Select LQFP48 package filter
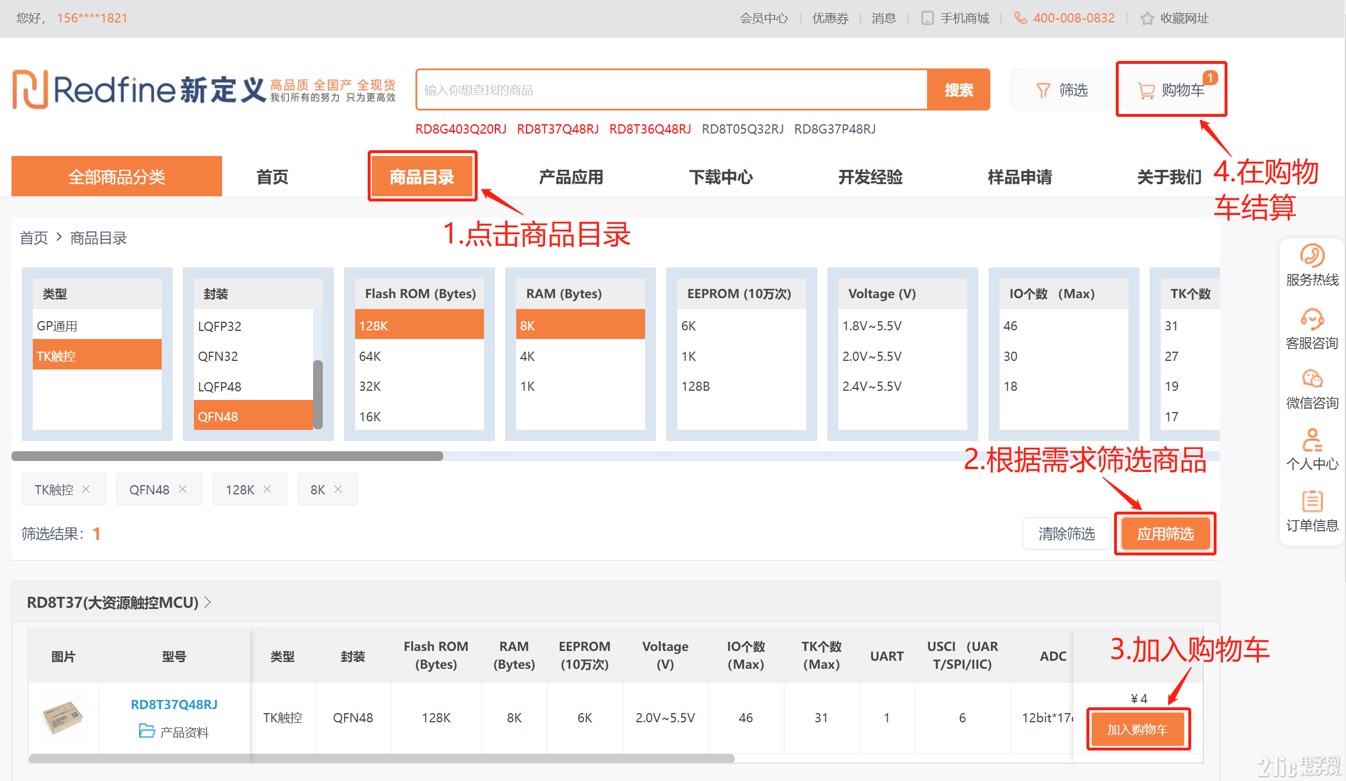This screenshot has height=781, width=1346. [253, 386]
